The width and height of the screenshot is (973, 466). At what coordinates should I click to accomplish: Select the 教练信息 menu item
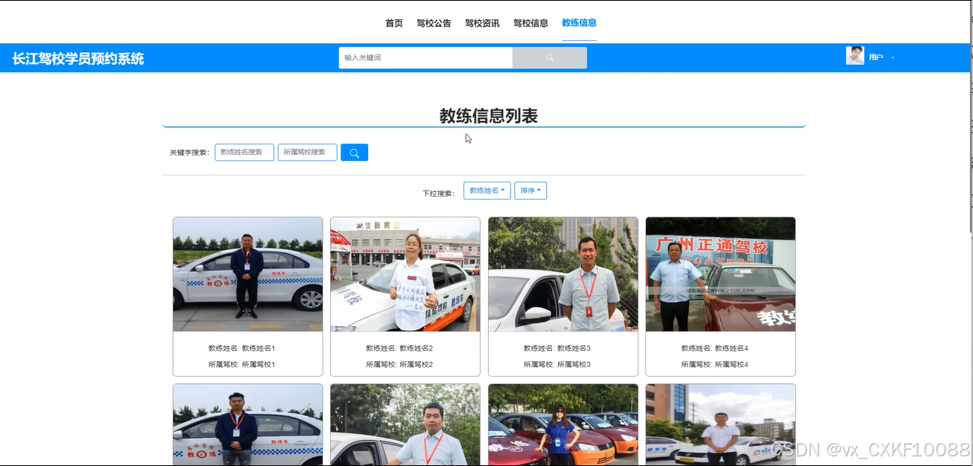[x=579, y=23]
